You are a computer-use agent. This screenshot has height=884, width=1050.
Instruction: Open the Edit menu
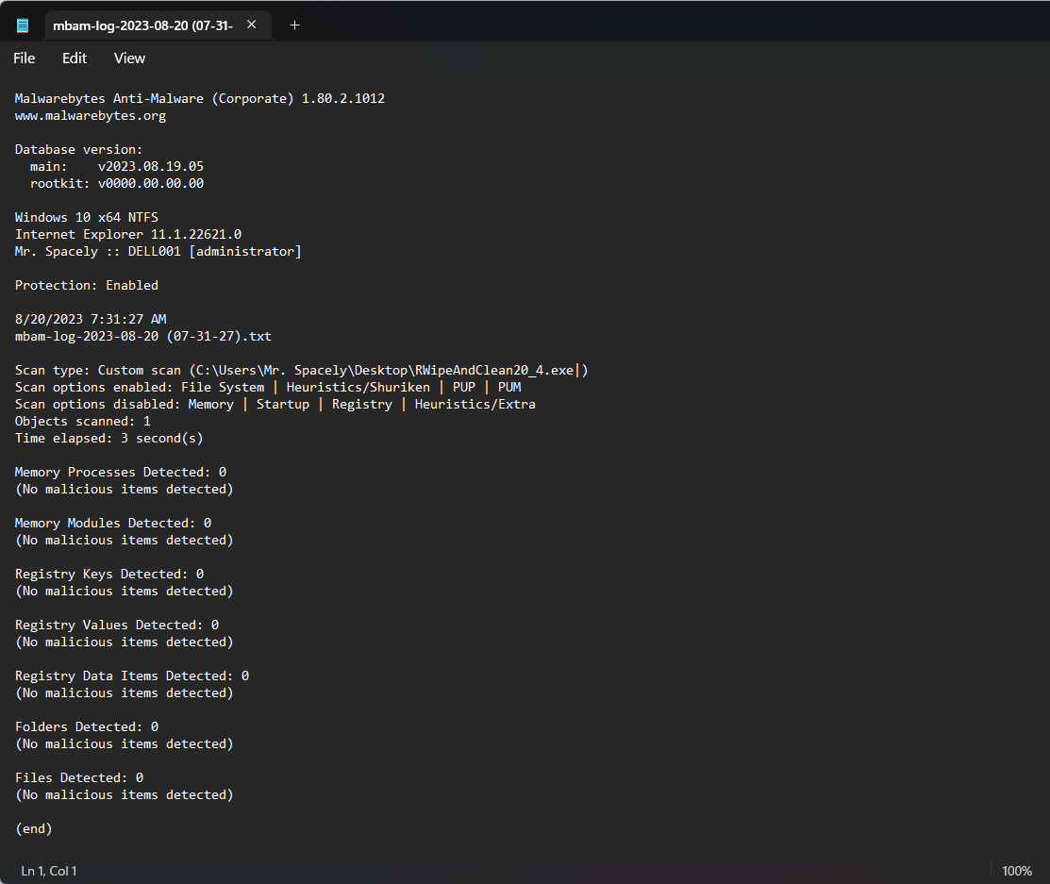click(75, 58)
